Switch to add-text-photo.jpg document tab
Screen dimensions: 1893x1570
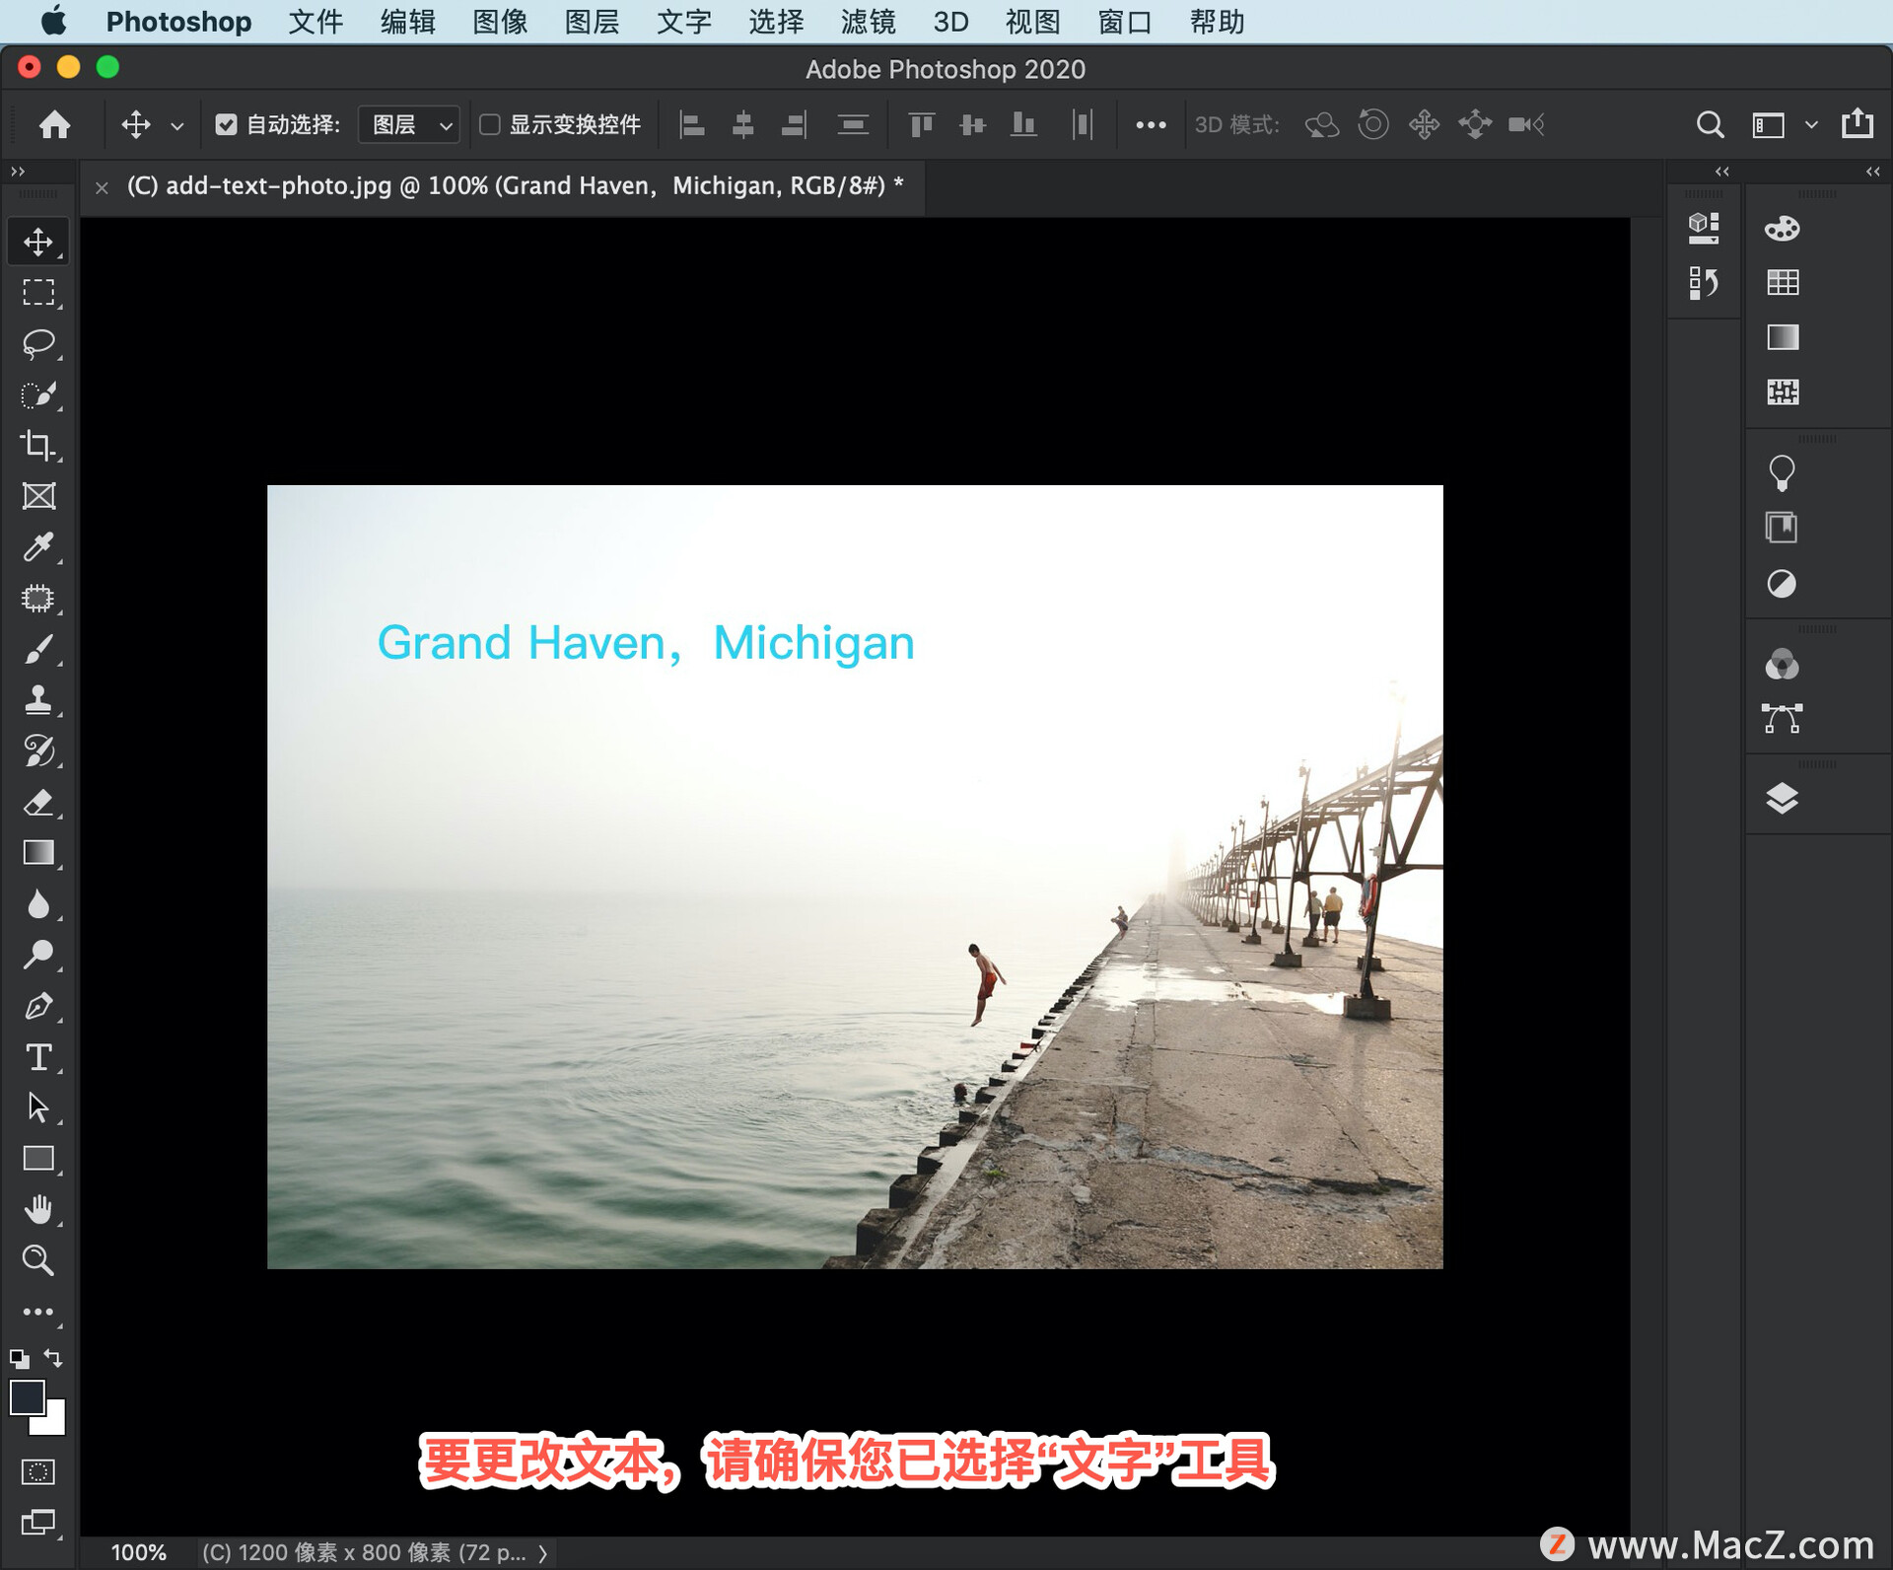[515, 186]
